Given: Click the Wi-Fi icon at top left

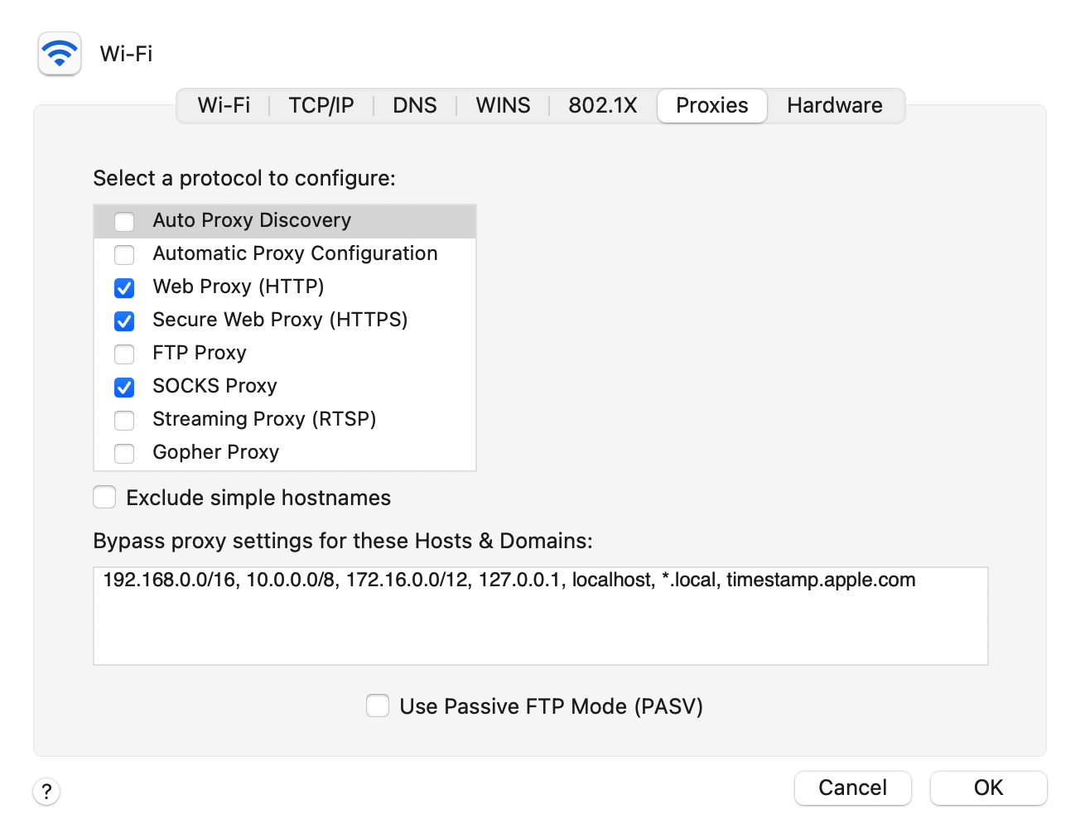Looking at the screenshot, I should [59, 53].
